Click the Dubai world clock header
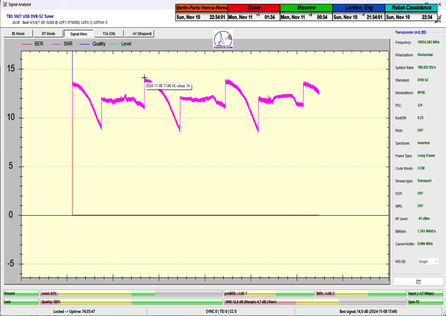 point(253,8)
